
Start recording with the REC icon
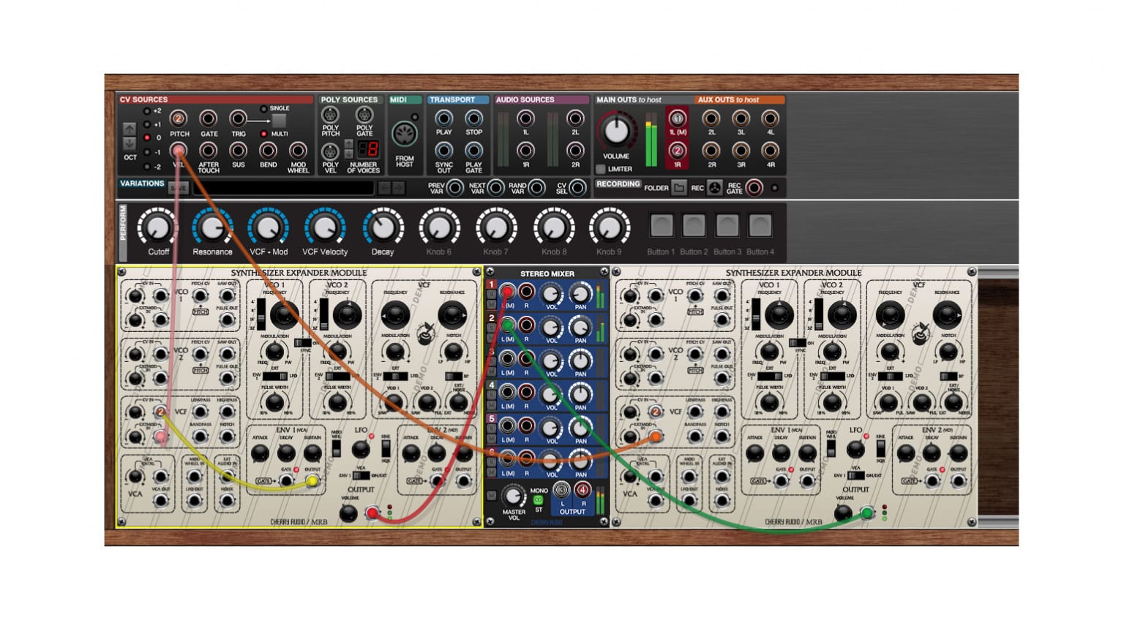pyautogui.click(x=714, y=188)
